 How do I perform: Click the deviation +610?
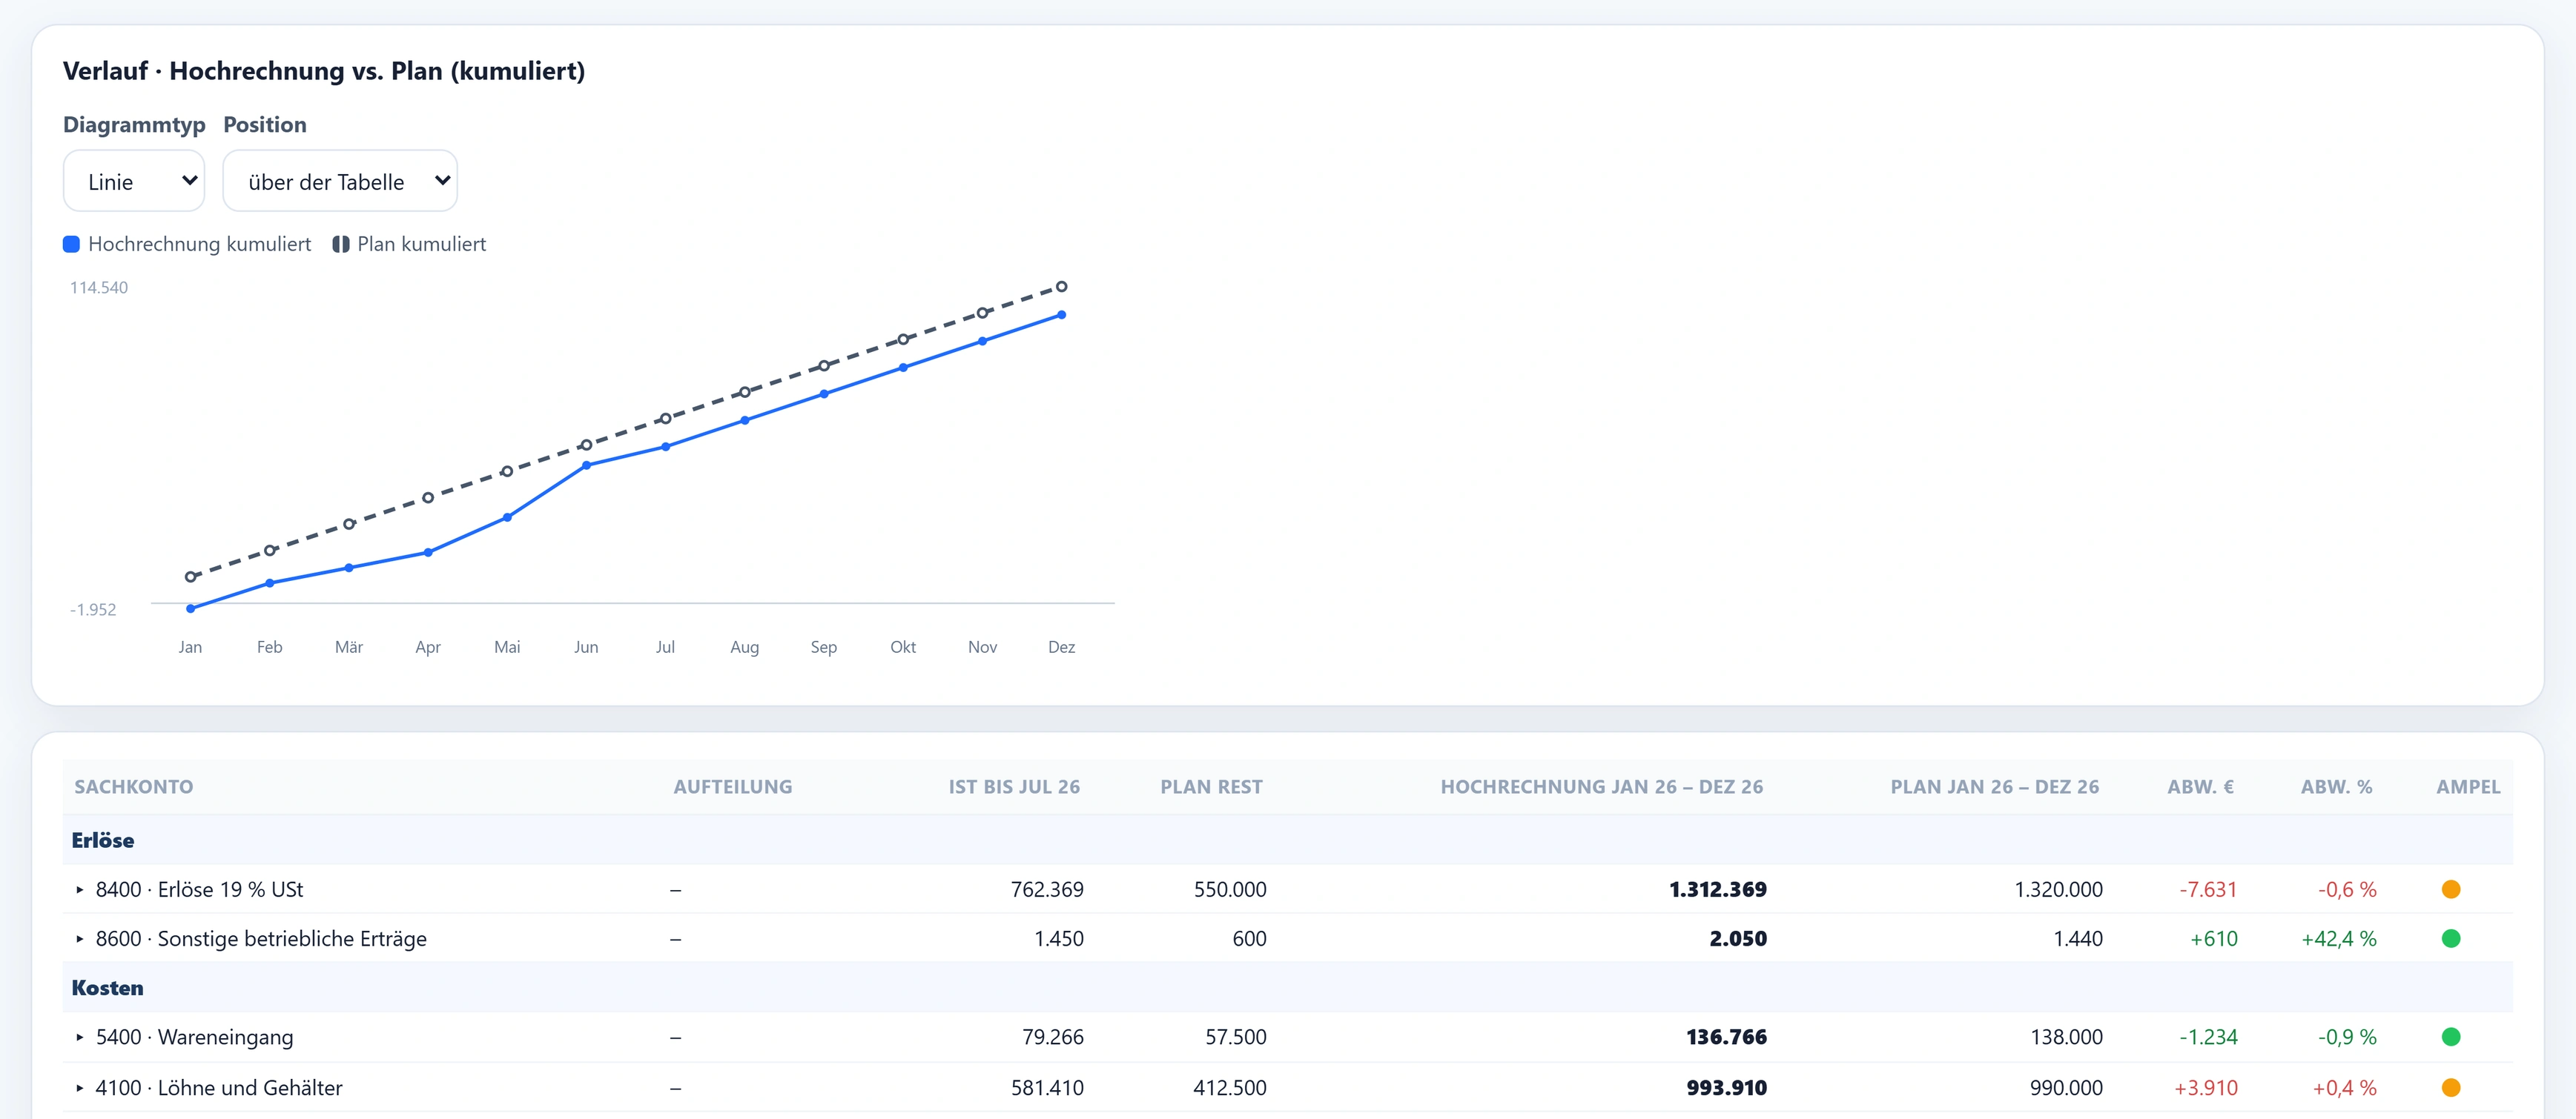click(x=2214, y=938)
